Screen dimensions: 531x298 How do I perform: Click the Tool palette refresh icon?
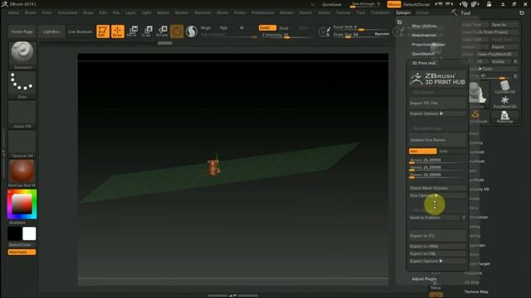(522, 13)
